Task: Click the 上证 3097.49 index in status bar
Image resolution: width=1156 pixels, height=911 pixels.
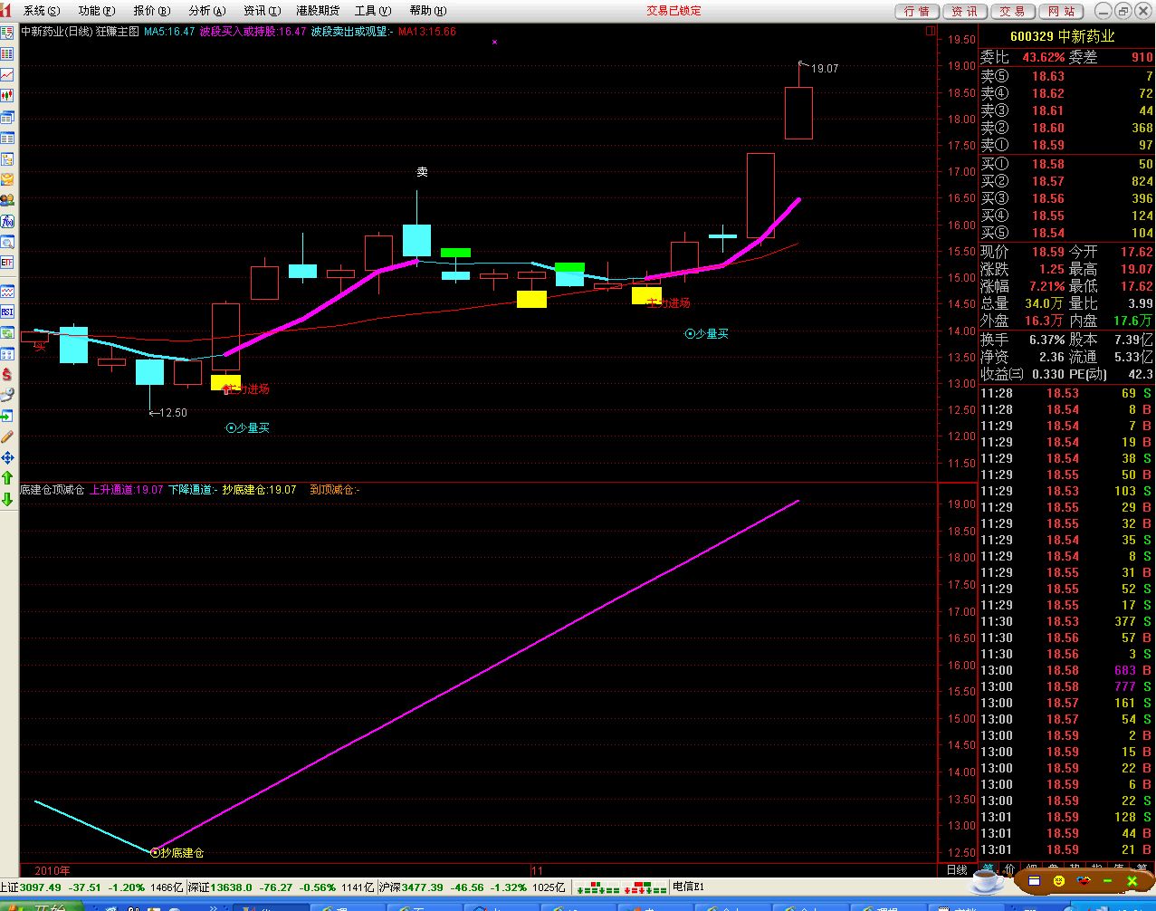Action: [x=91, y=887]
